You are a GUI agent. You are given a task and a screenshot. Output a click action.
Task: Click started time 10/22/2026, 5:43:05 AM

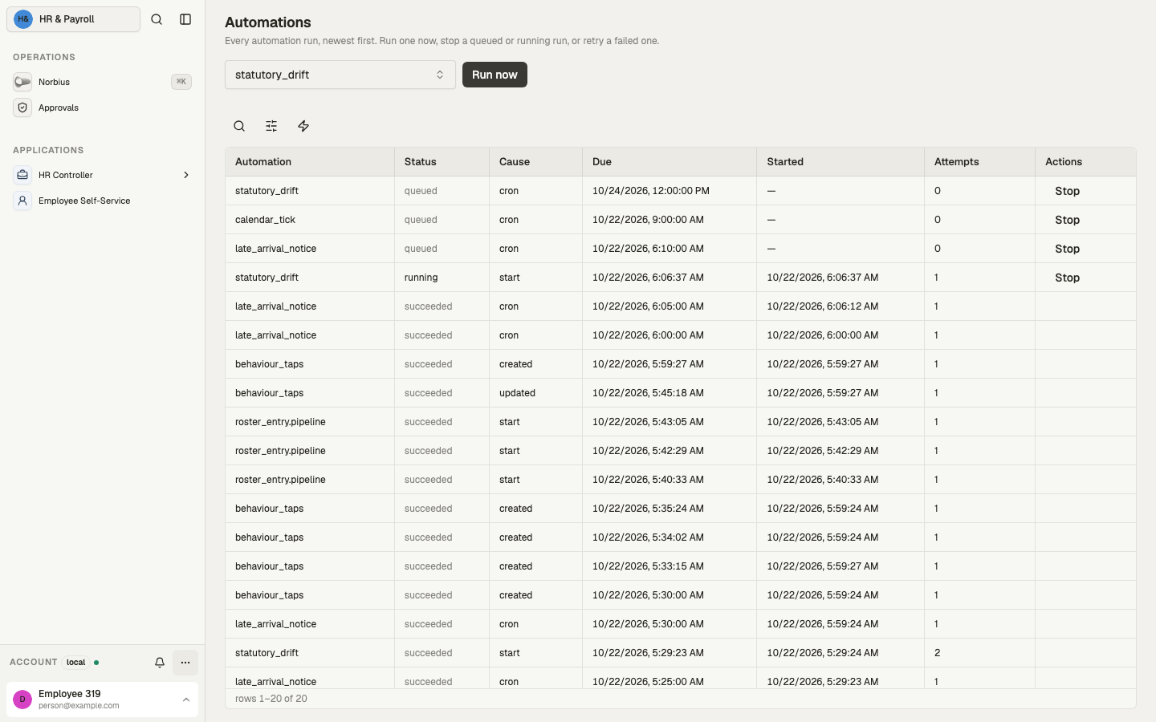pos(822,422)
